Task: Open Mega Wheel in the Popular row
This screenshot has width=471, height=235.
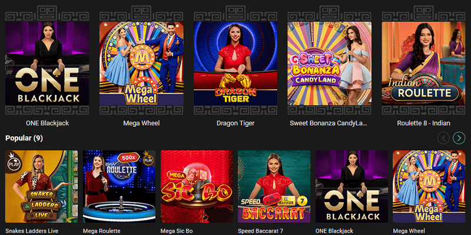Action: coord(429,186)
